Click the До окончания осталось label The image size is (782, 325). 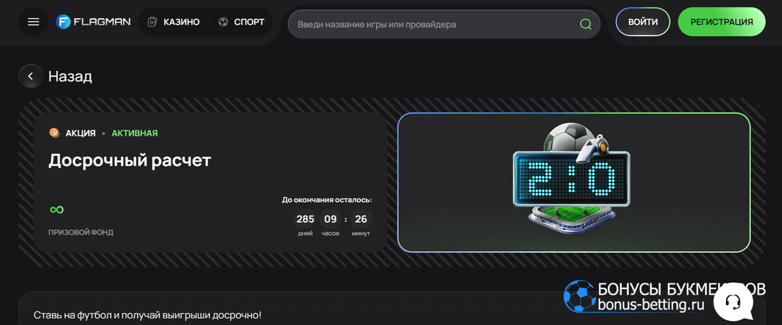(x=327, y=200)
